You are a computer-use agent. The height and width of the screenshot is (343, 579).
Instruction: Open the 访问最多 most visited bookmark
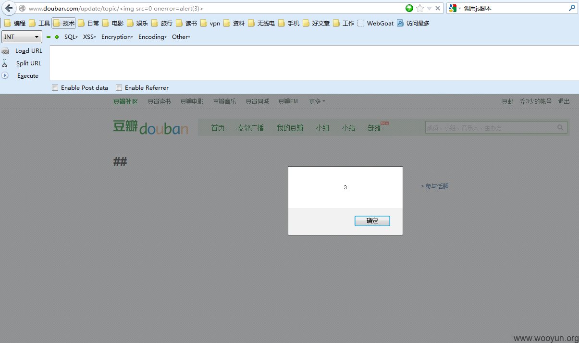[x=413, y=23]
